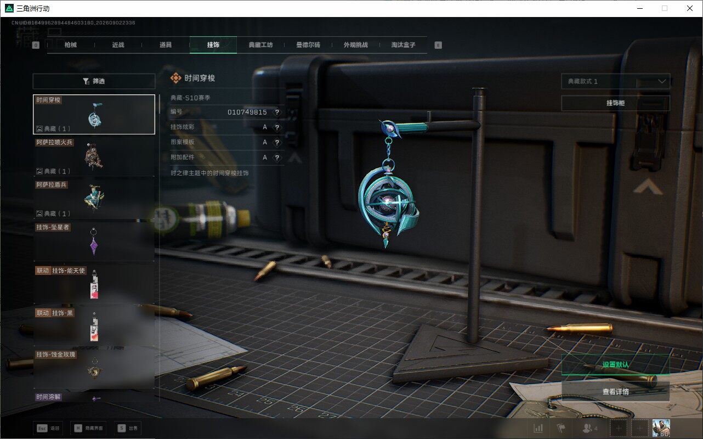This screenshot has width=703, height=439.
Task: Open the player avatar portrait
Action: [661, 428]
